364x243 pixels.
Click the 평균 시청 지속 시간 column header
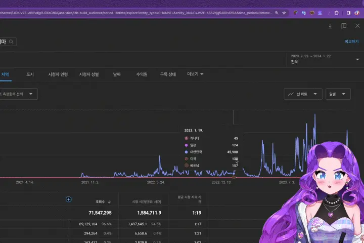190,199
